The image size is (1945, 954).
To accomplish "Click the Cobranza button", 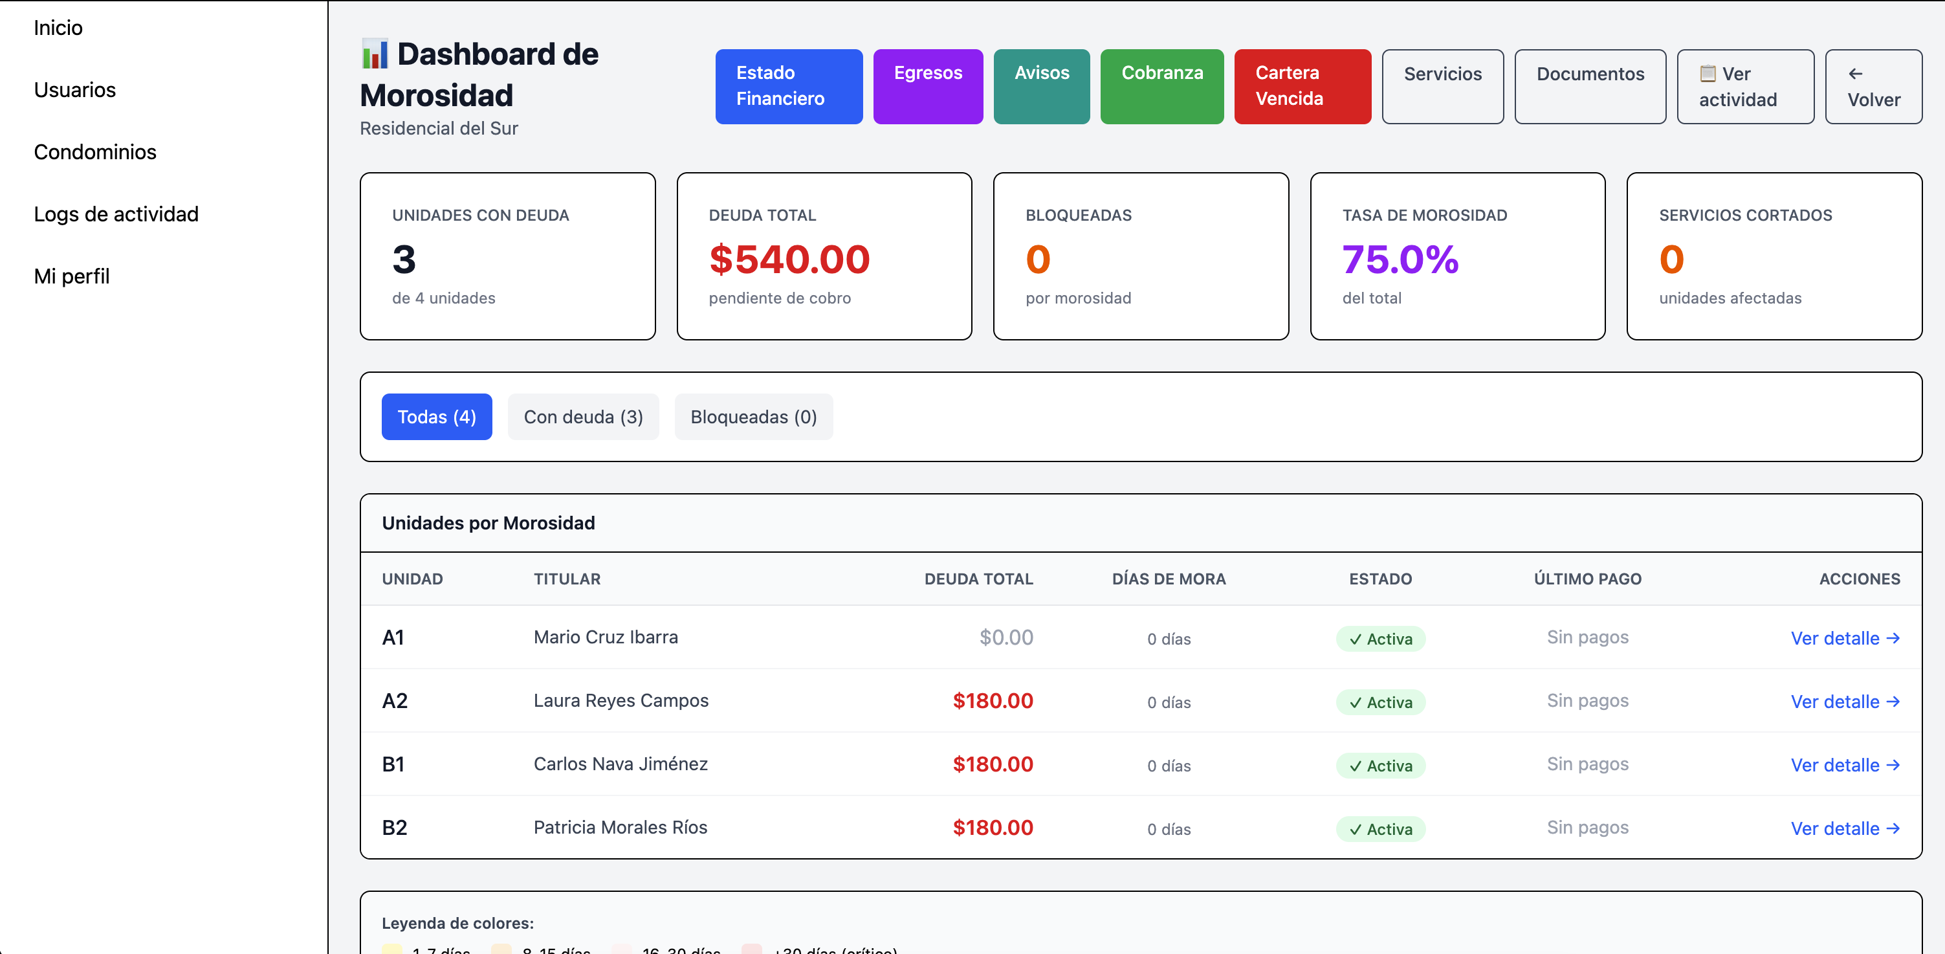I will click(1162, 85).
